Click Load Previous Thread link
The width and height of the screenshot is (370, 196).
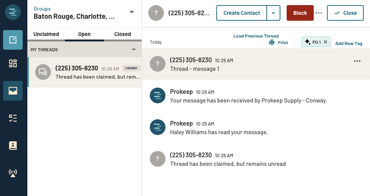tap(256, 36)
